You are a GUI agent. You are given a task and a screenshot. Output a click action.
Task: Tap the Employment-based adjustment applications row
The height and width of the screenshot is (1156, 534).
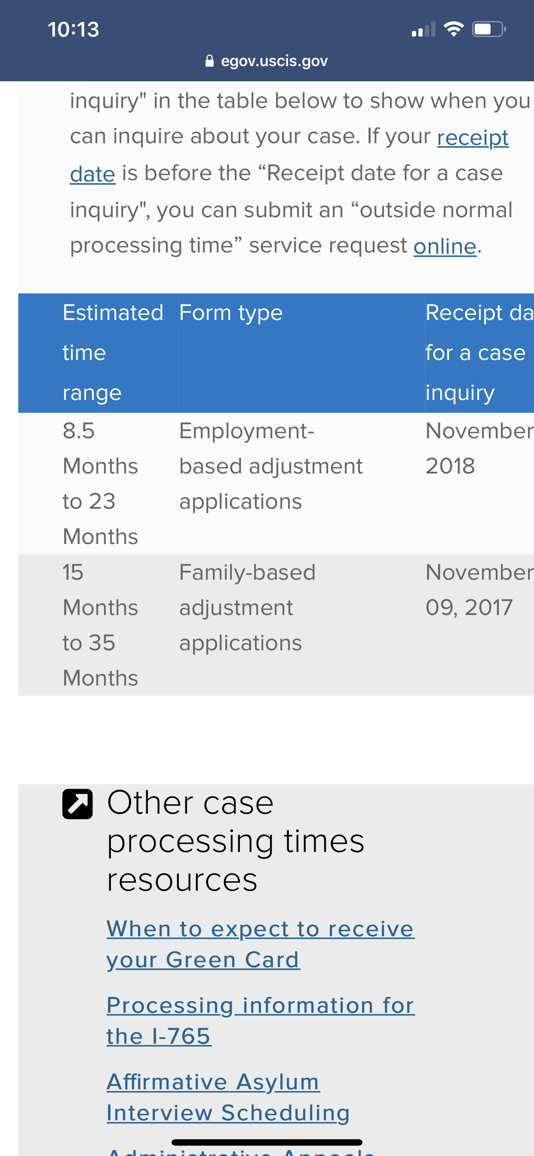[x=276, y=483]
